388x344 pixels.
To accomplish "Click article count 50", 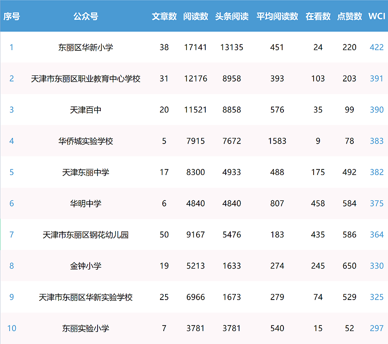I will pos(164,235).
